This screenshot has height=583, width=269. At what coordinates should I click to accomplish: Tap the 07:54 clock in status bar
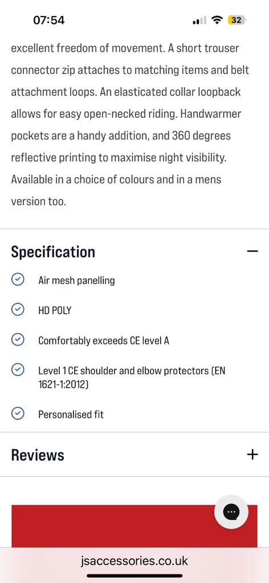click(49, 20)
